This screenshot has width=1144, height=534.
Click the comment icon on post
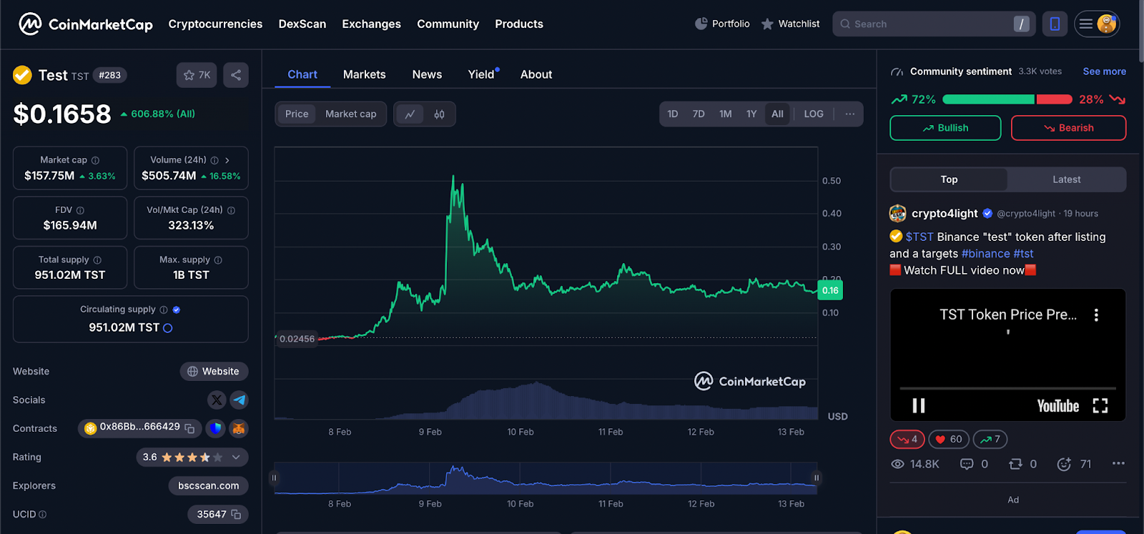click(x=967, y=464)
